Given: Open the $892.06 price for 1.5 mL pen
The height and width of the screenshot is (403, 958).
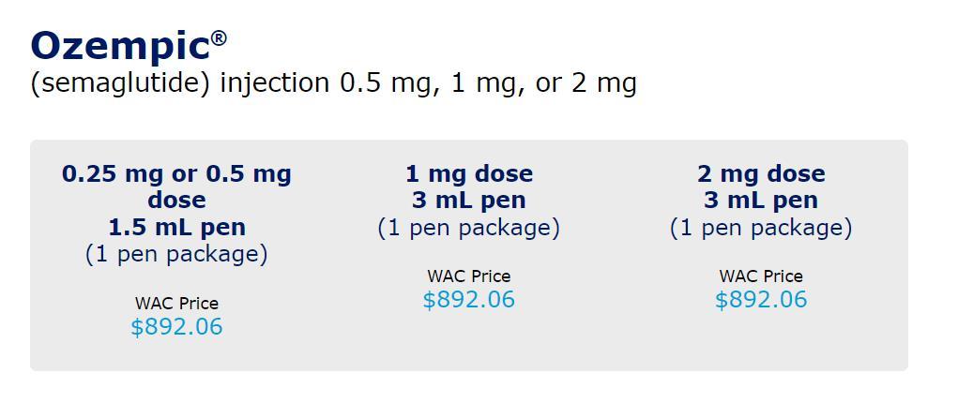Looking at the screenshot, I should tap(176, 327).
